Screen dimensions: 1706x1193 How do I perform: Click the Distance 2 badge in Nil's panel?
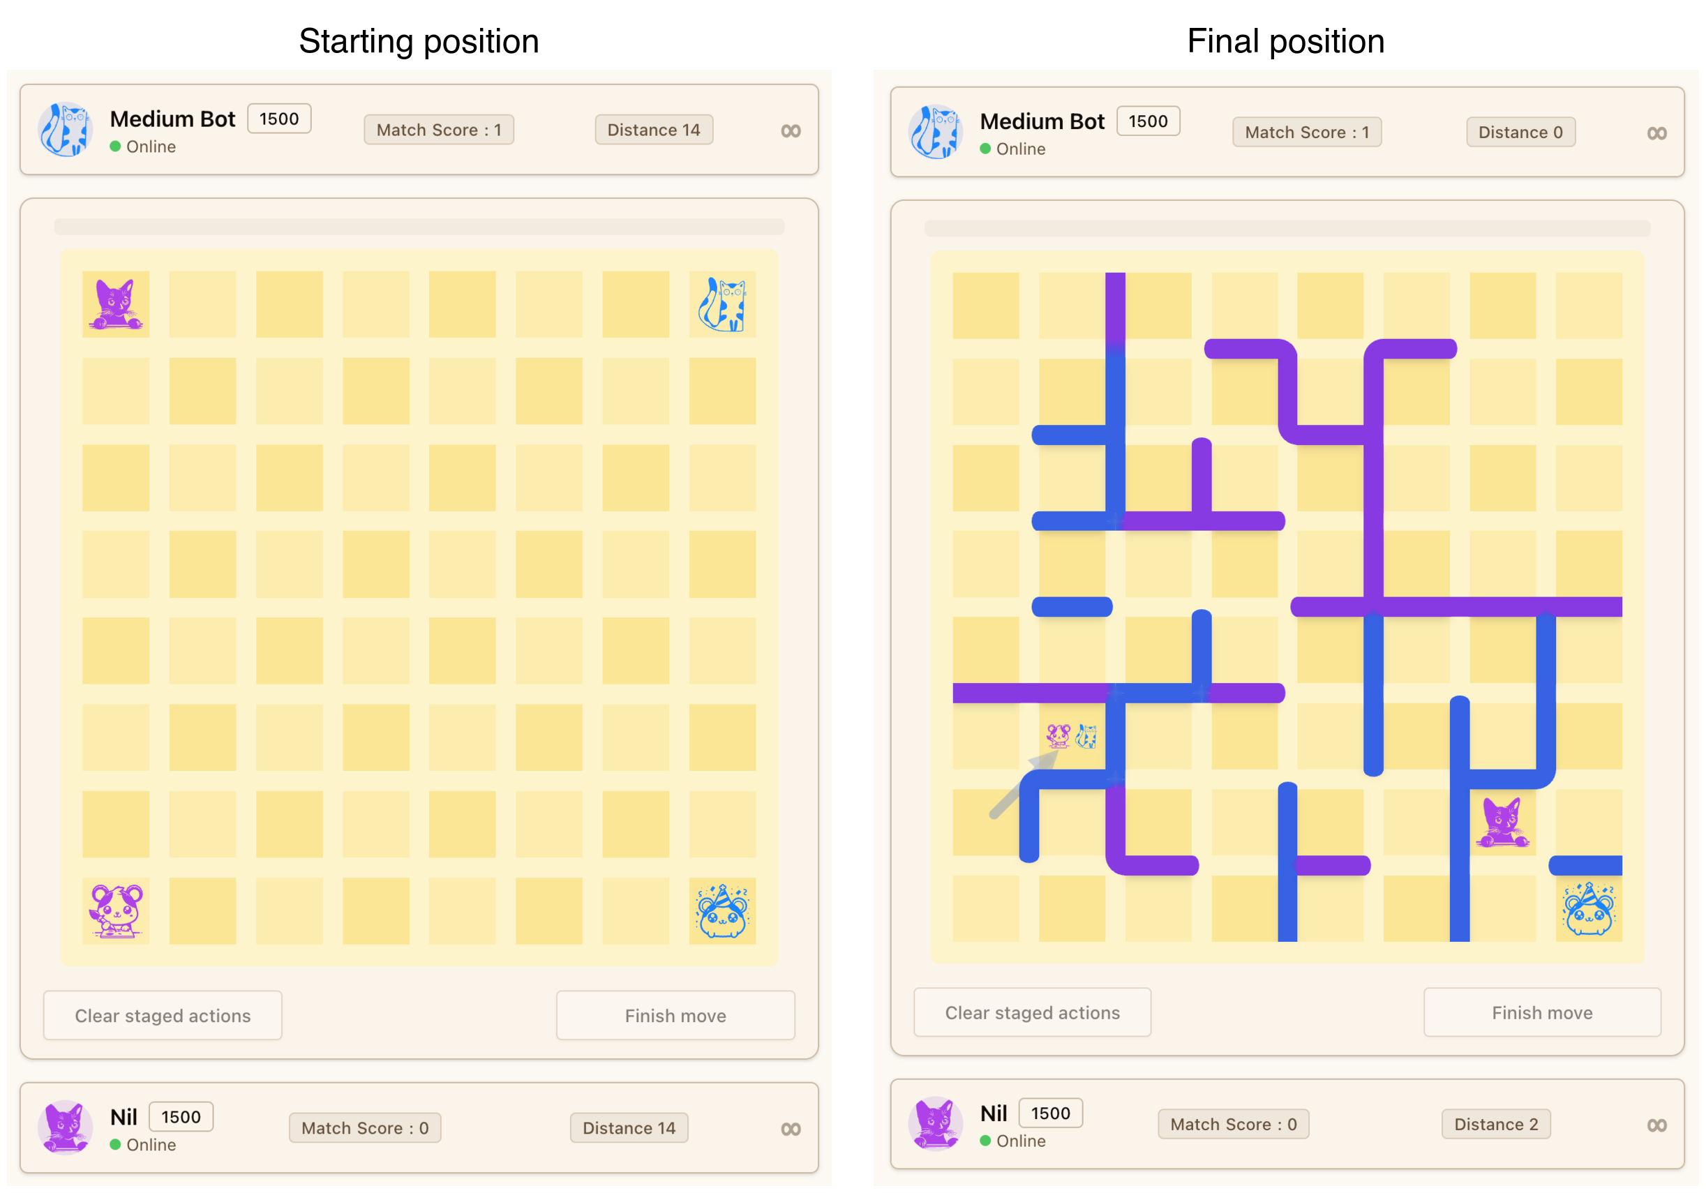tap(1496, 1124)
